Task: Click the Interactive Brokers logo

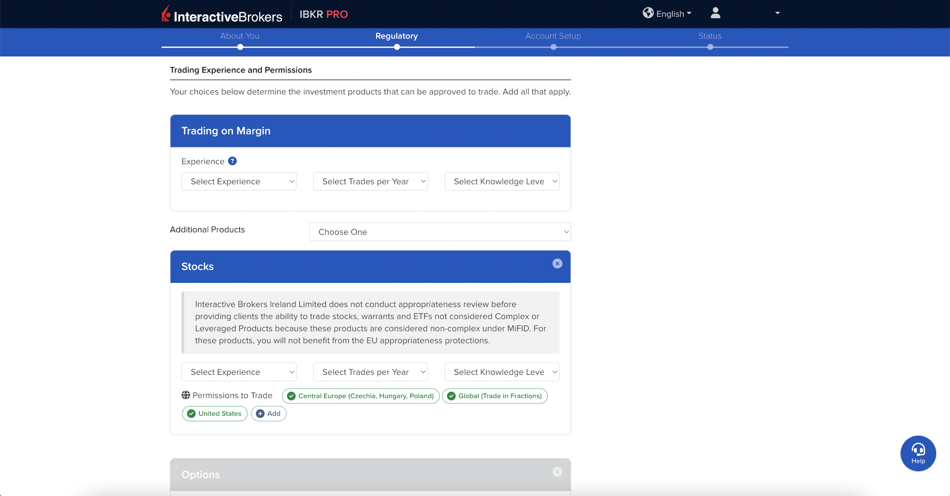Action: (x=222, y=15)
